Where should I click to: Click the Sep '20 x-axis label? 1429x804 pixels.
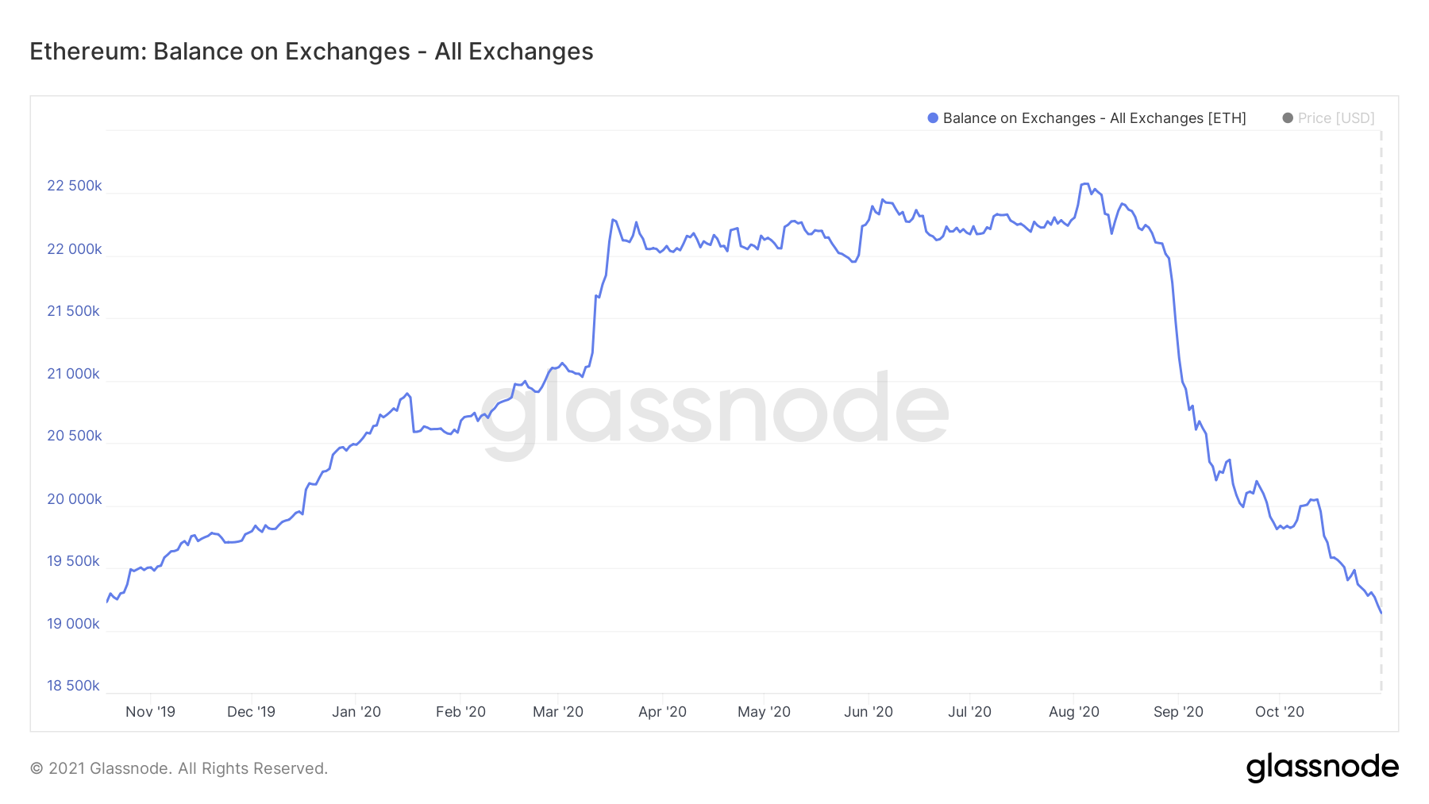tap(1178, 712)
